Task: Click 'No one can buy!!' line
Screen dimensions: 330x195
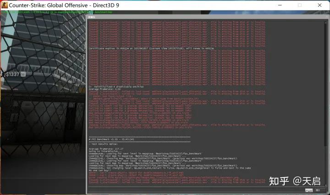Action: coord(99,170)
